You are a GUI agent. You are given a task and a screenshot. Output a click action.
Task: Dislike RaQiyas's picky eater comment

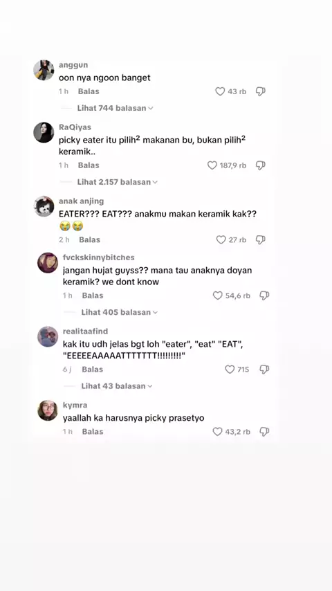[x=261, y=165]
